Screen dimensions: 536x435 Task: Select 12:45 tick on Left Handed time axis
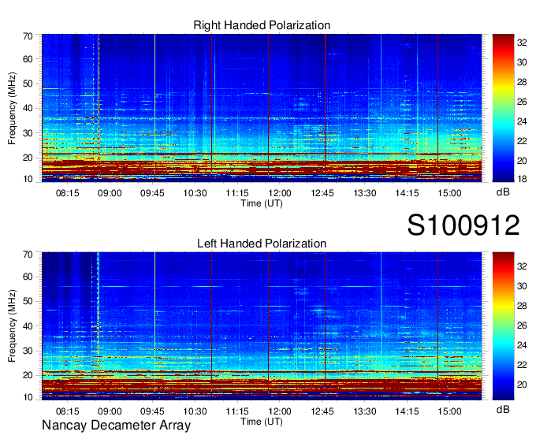point(322,411)
